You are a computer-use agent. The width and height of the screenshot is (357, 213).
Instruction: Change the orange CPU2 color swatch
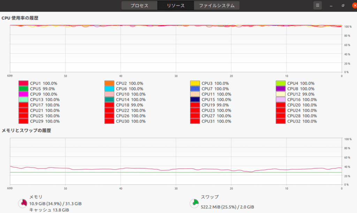[x=109, y=83]
